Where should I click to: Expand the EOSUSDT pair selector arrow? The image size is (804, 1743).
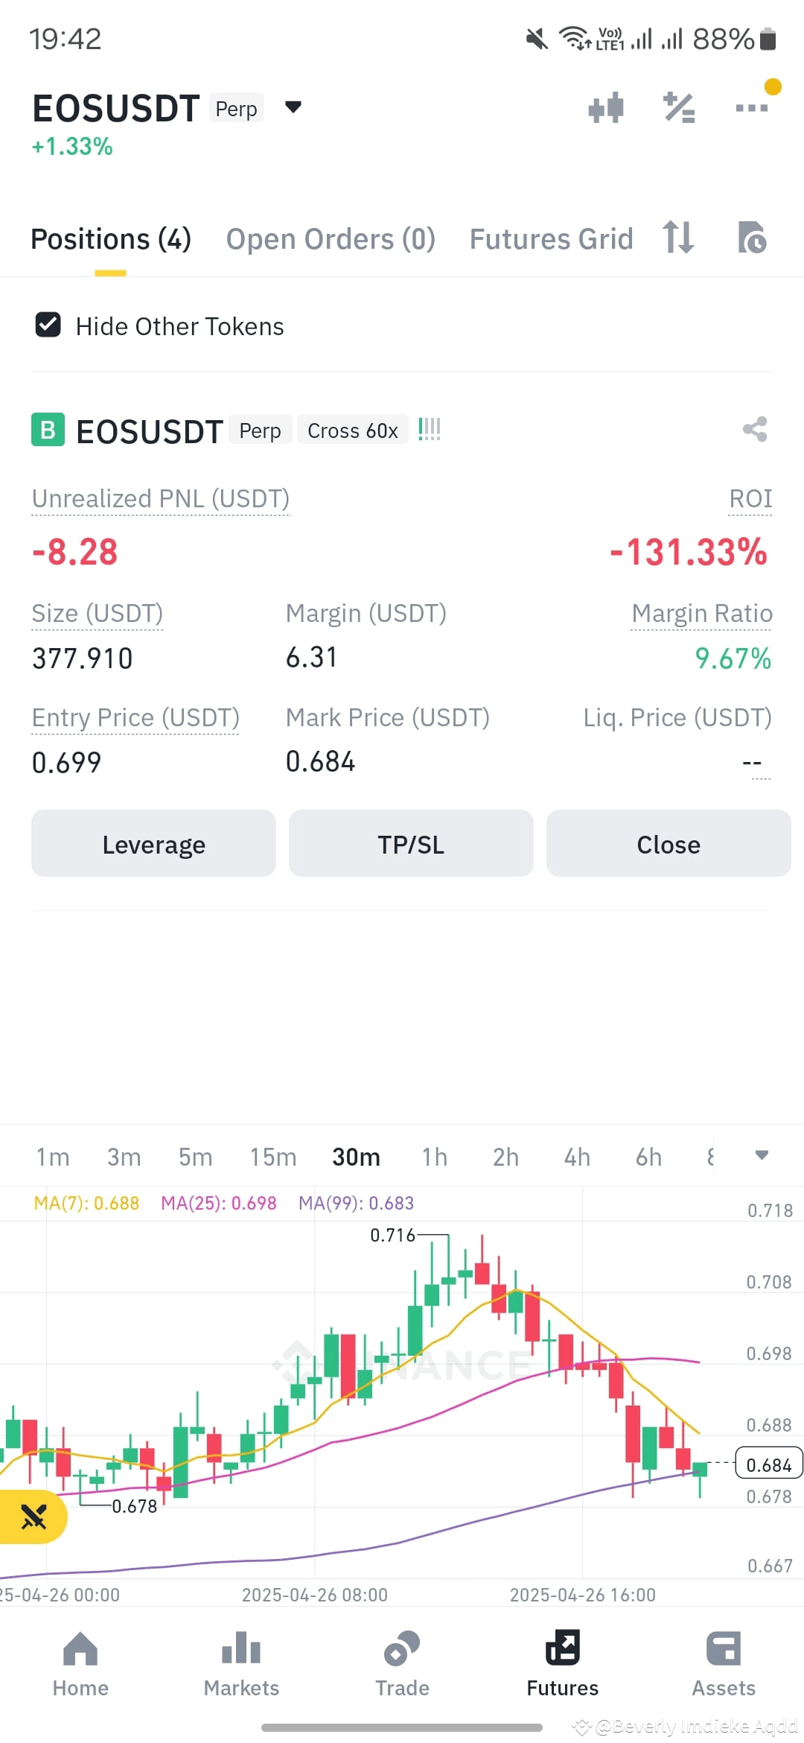(293, 107)
